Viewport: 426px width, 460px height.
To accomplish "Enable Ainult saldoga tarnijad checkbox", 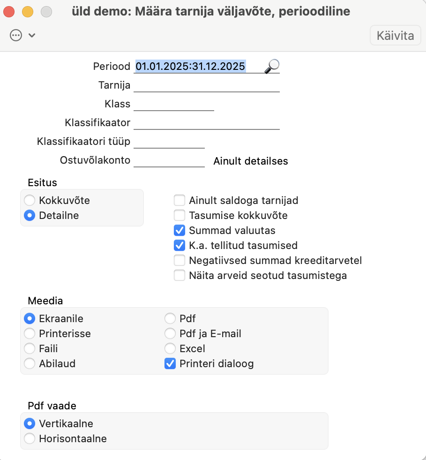I will pos(179,201).
